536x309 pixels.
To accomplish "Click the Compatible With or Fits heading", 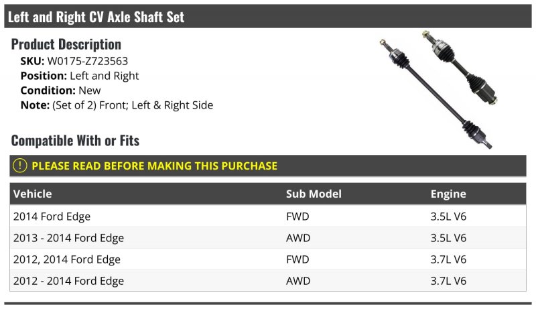I will 75,141.
